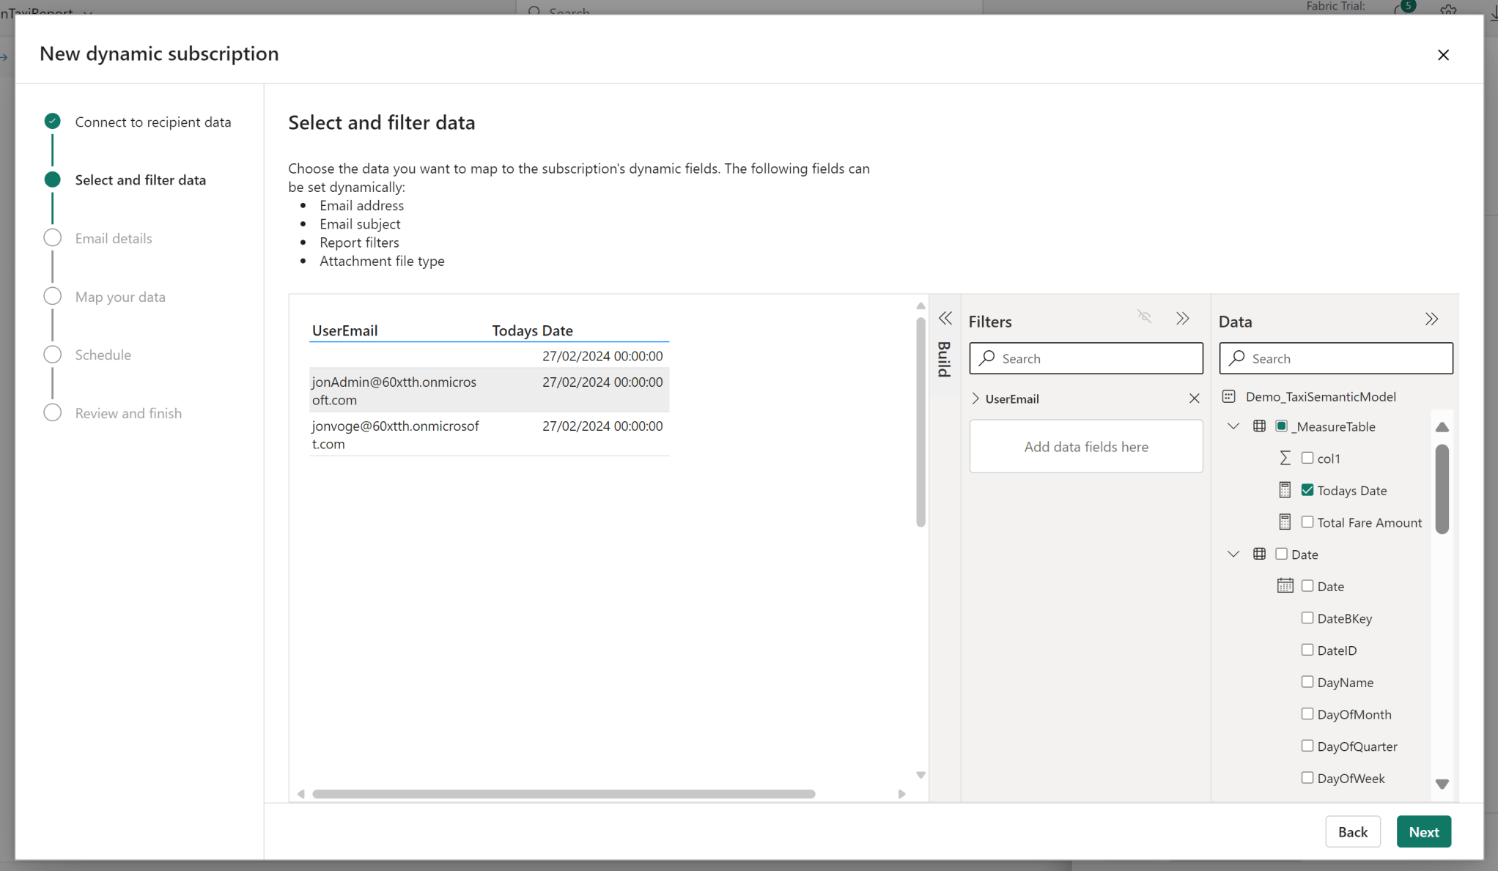Check the DayName field checkbox
1498x871 pixels.
(x=1307, y=681)
